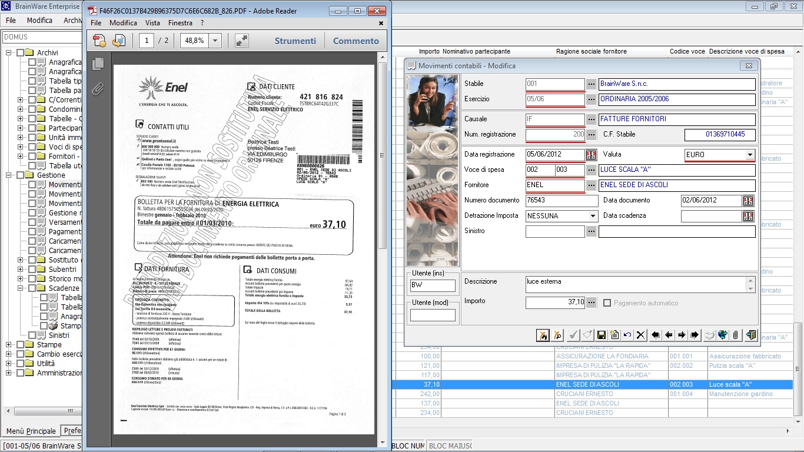Expand the C/Correnti tree node
The height and width of the screenshot is (452, 804).
tap(21, 99)
